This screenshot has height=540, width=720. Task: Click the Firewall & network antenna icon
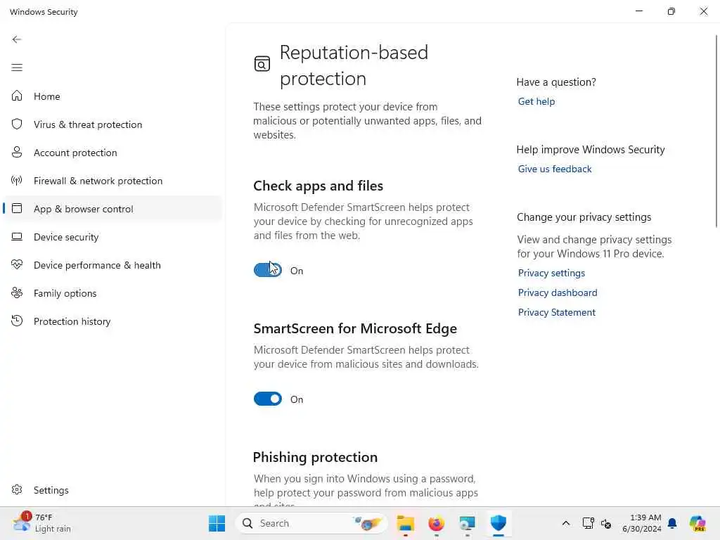point(17,181)
